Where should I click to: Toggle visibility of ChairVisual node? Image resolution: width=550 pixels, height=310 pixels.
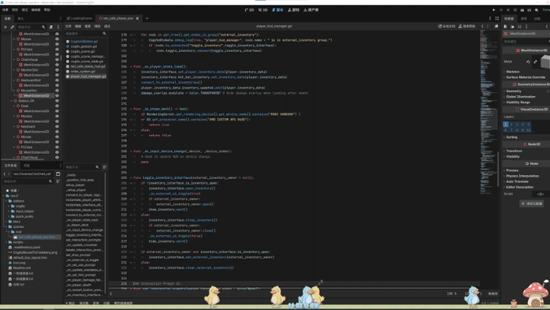[57, 60]
